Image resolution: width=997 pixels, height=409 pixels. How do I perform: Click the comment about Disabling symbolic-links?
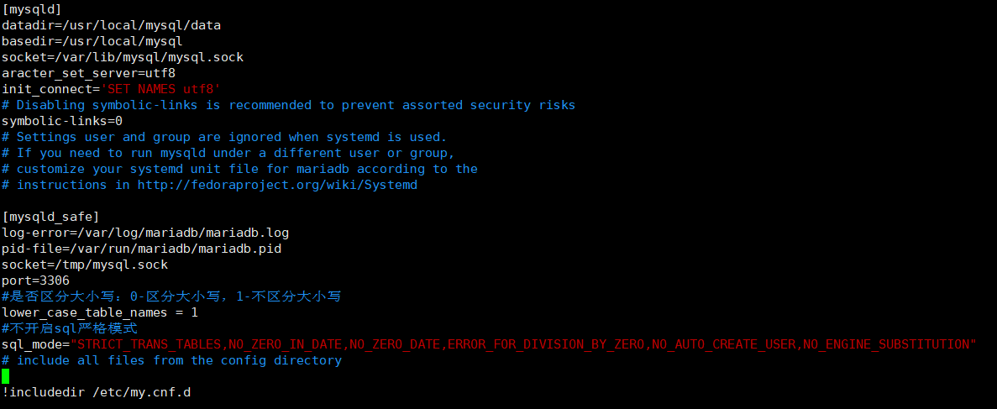coord(289,105)
